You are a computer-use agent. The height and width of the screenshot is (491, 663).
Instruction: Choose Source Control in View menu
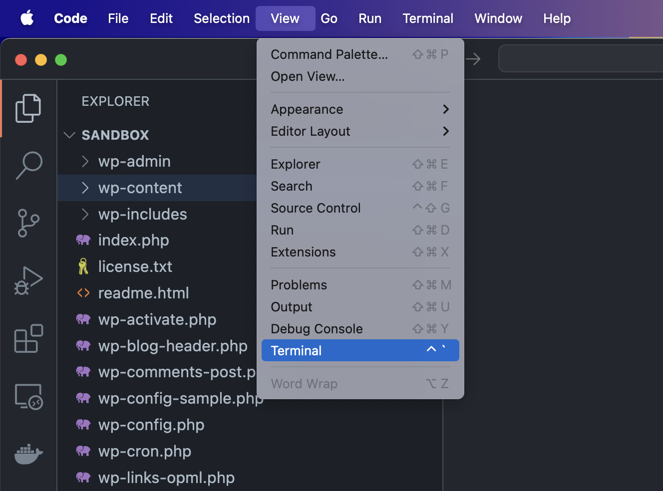point(360,208)
